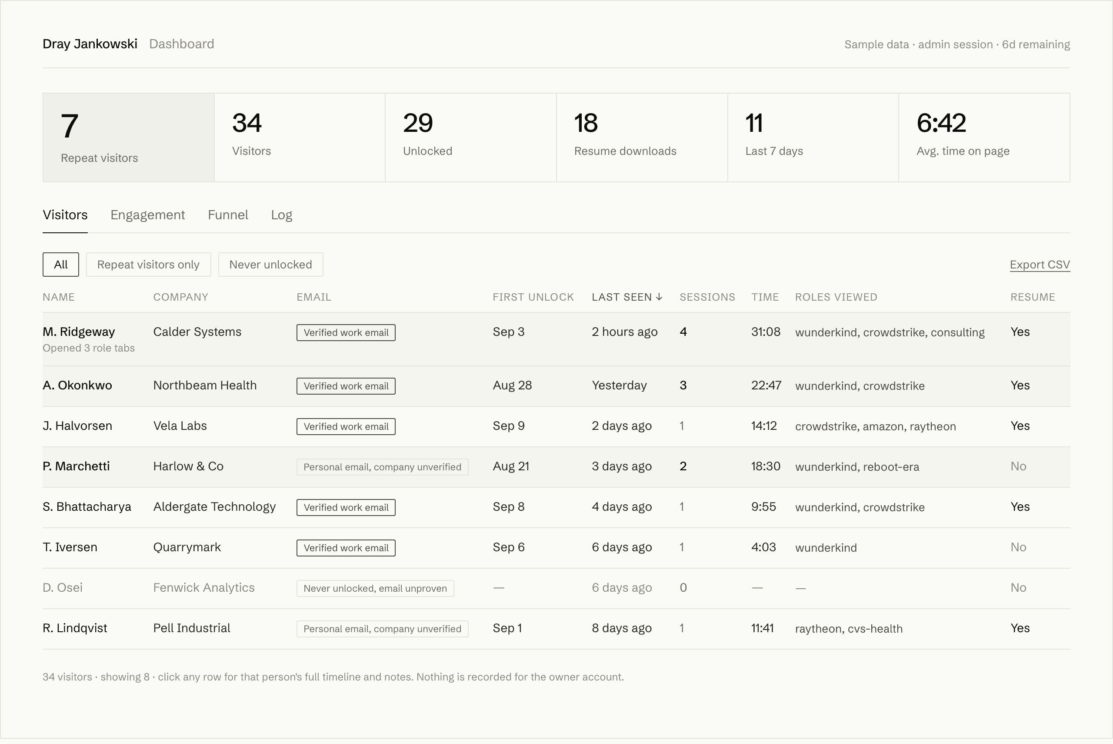Sort by the Company column header
Image resolution: width=1113 pixels, height=744 pixels.
pos(180,297)
